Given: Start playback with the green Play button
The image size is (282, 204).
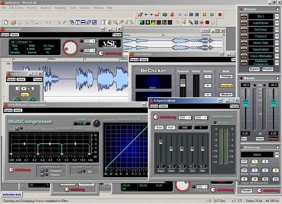Looking at the screenshot, I should (x=212, y=15).
